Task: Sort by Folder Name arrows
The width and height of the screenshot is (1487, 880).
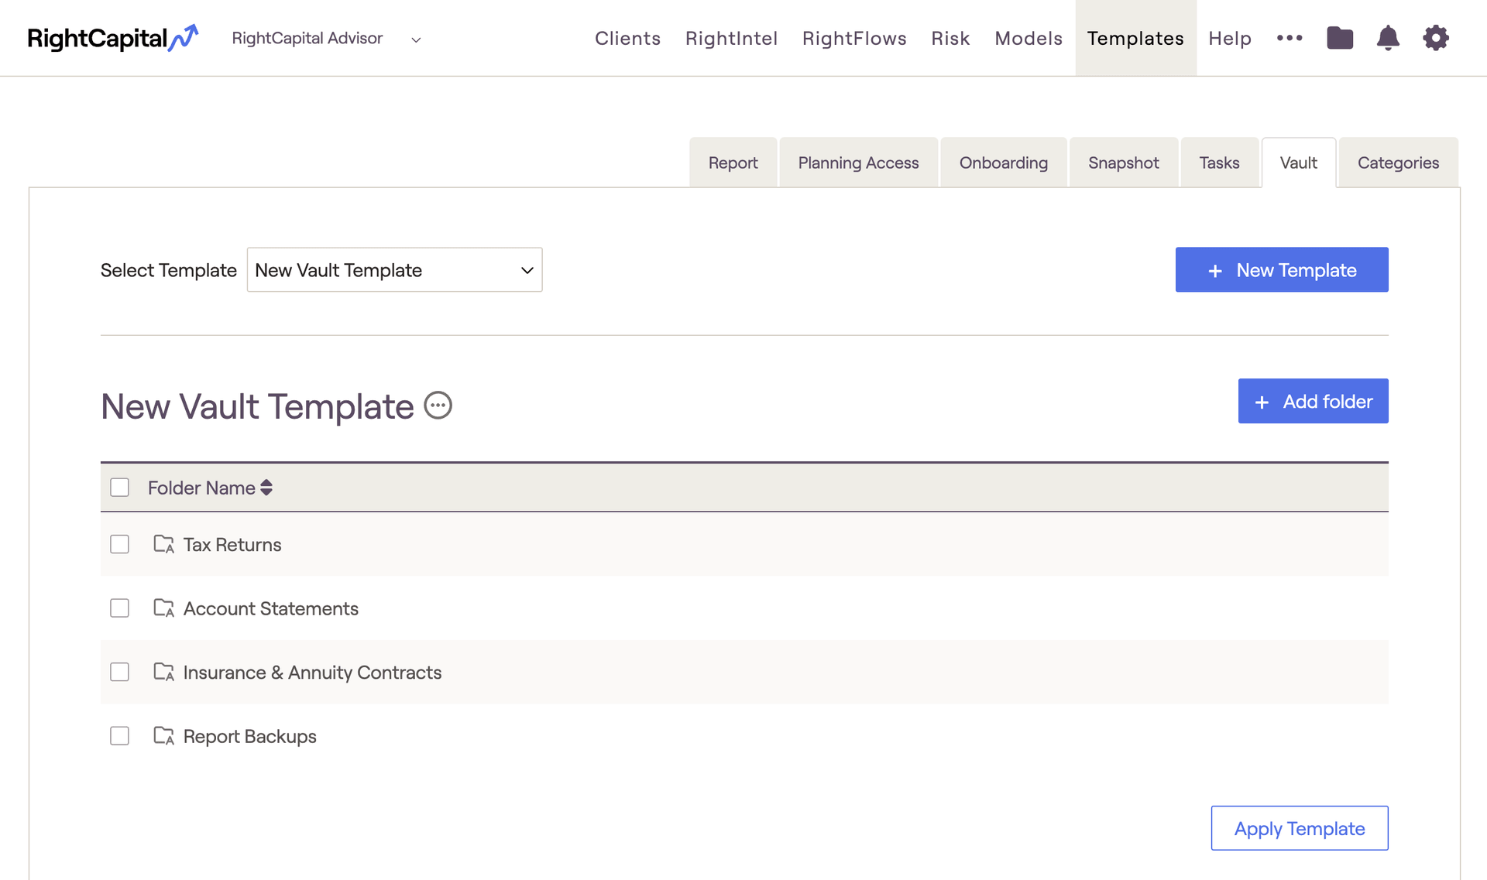Action: (x=266, y=488)
